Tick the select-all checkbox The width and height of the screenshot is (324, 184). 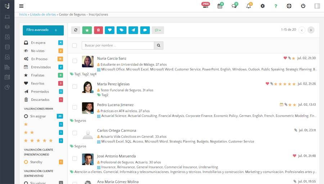click(x=75, y=46)
